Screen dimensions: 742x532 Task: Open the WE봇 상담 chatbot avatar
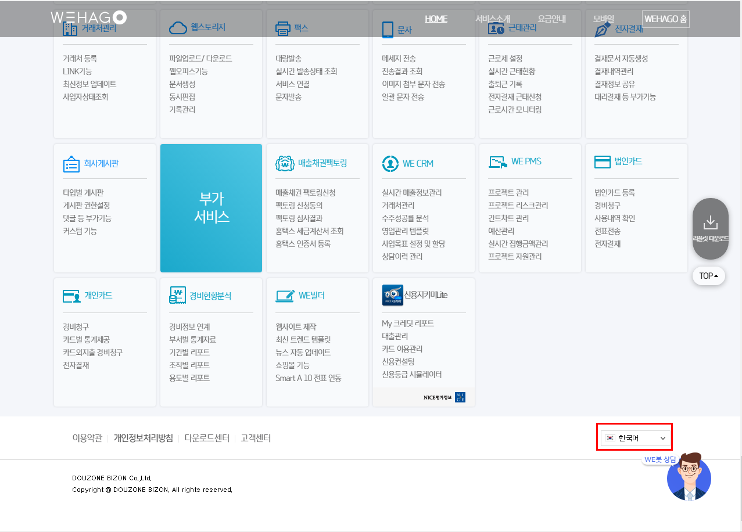tap(689, 479)
